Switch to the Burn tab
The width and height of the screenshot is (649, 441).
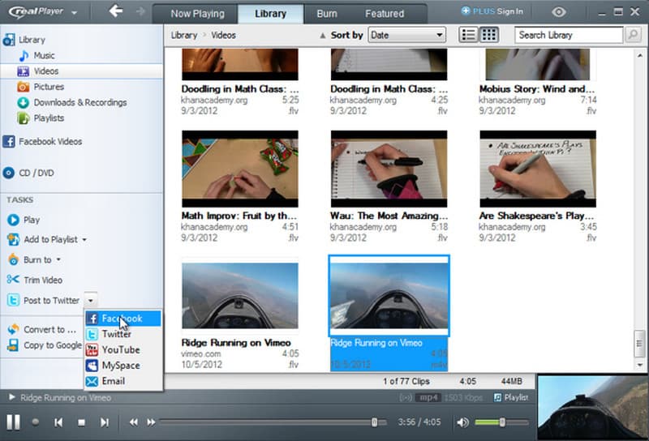pyautogui.click(x=327, y=14)
